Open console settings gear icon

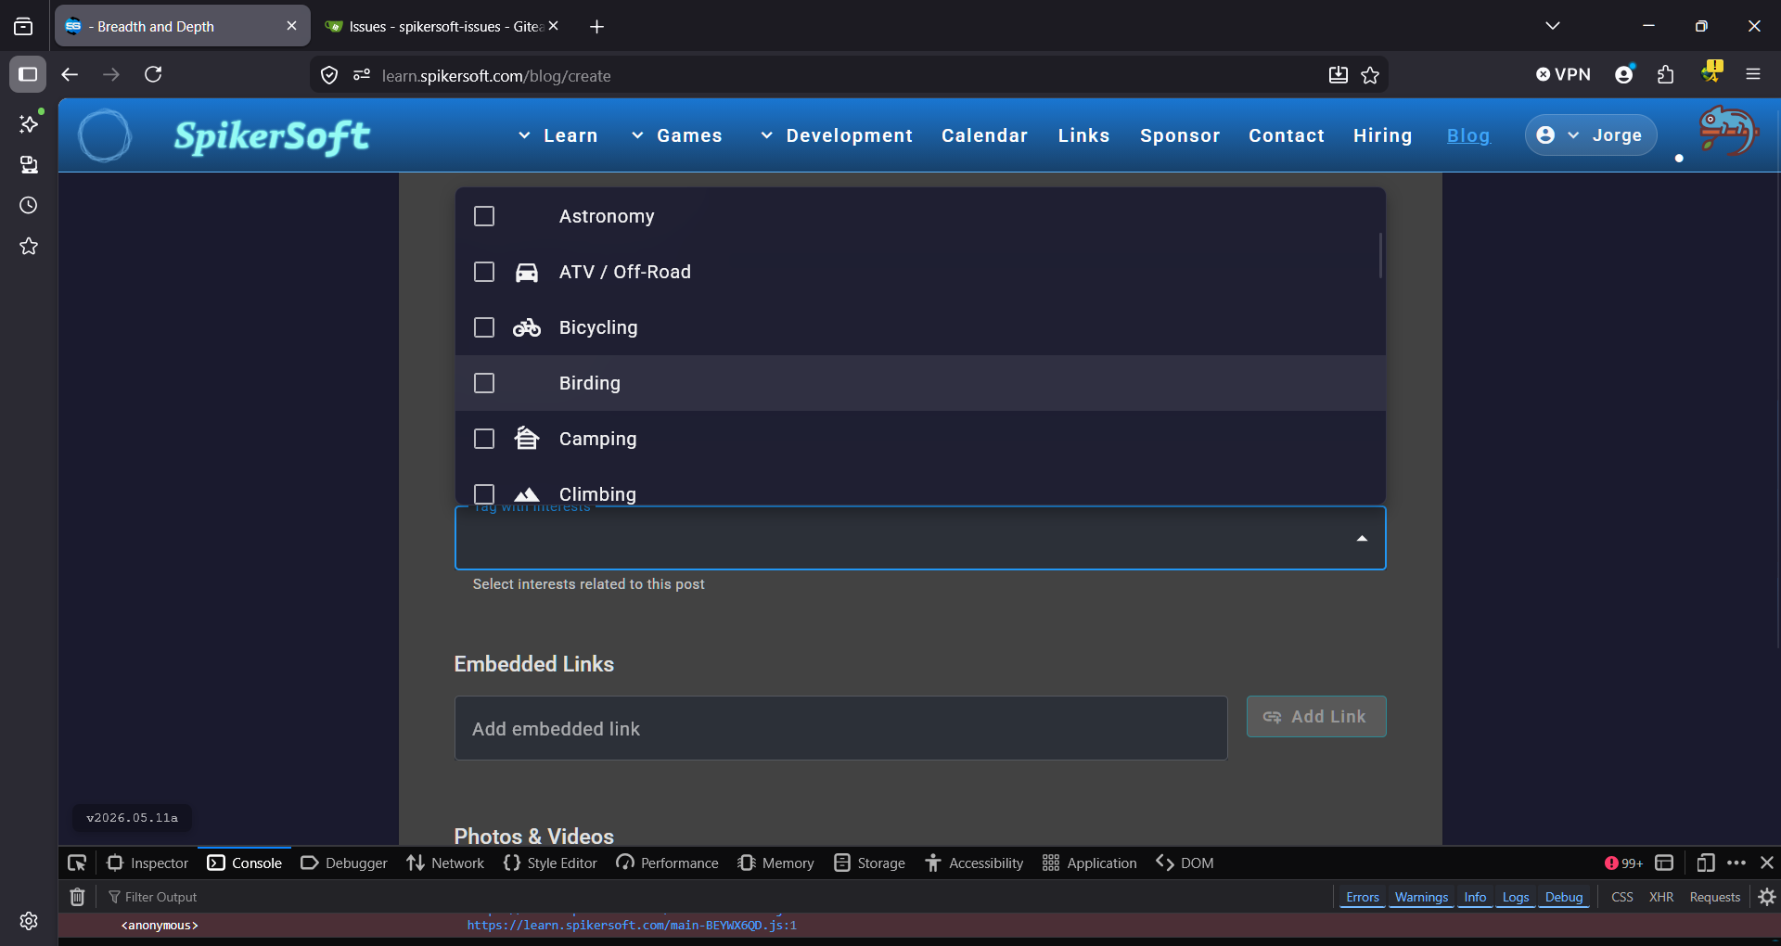[1767, 897]
